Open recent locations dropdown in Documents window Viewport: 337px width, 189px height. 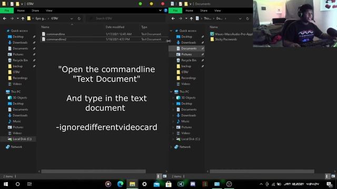coord(186,19)
